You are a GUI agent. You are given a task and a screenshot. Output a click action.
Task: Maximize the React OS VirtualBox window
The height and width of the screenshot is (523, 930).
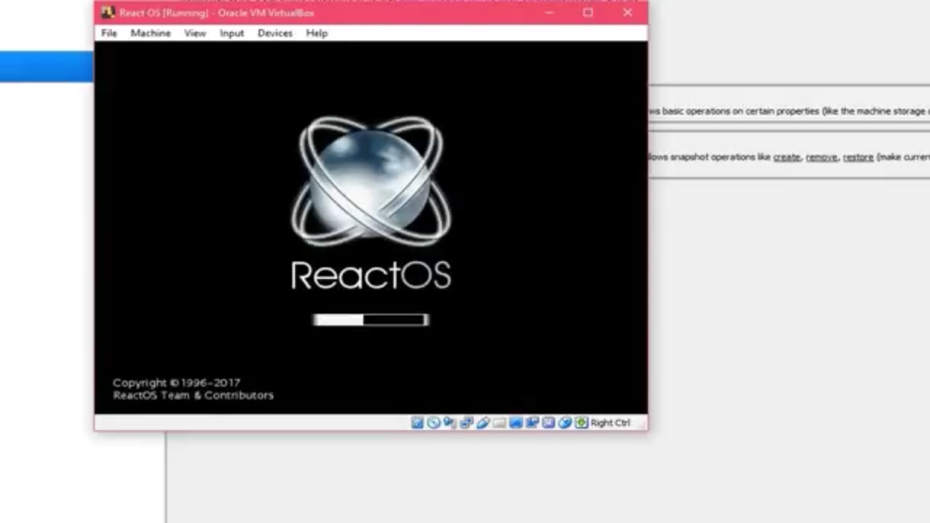[588, 12]
